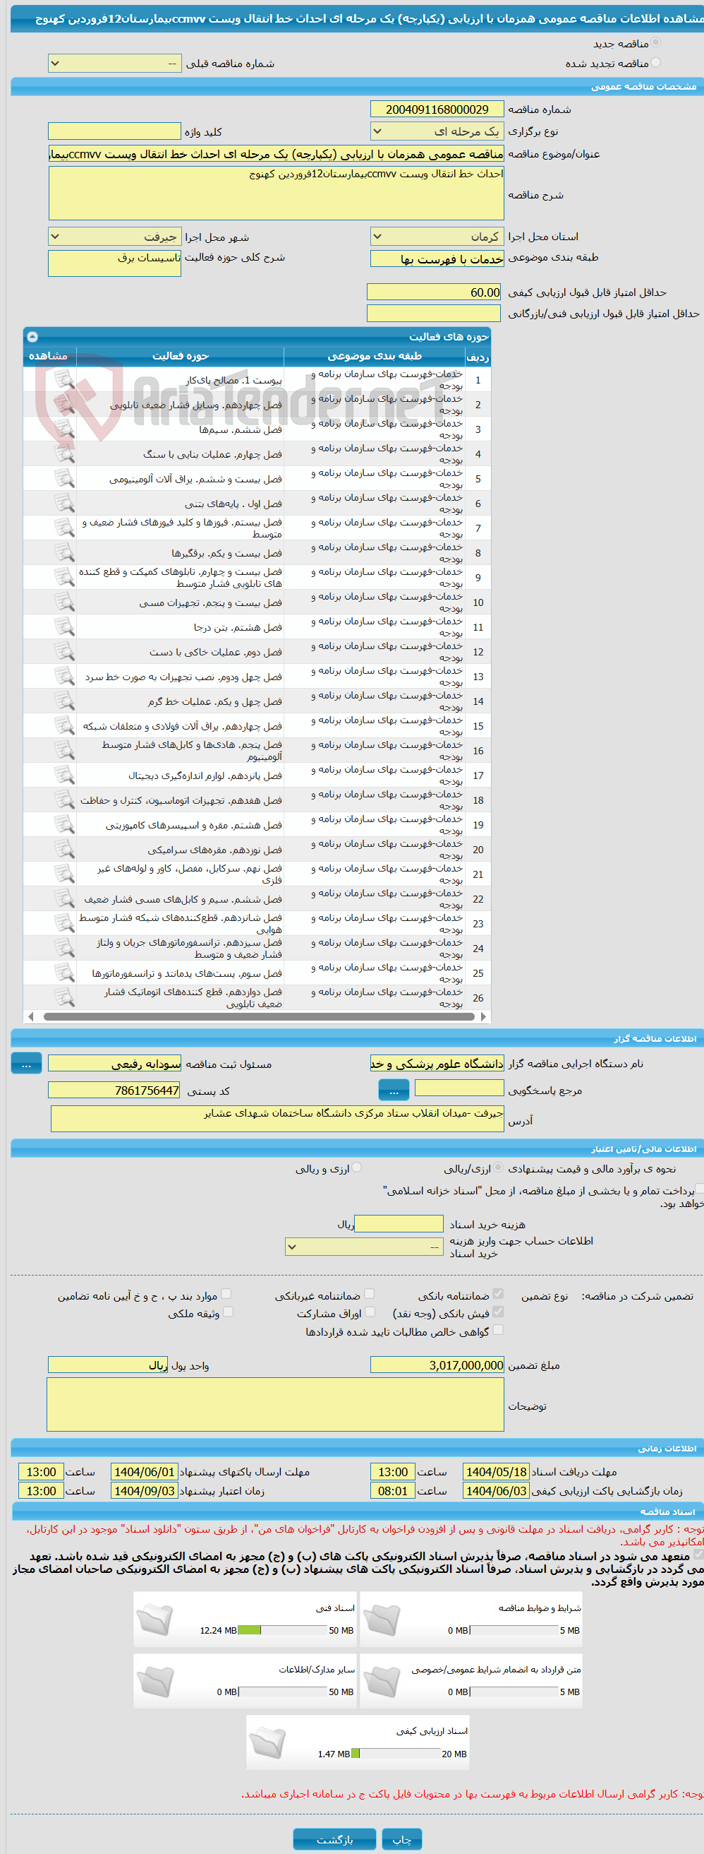Open view icon for table row 18
The image size is (704, 1854).
64,800
